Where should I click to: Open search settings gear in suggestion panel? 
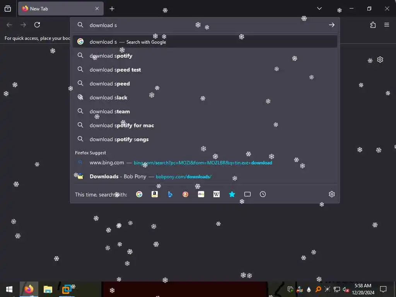[x=331, y=194]
